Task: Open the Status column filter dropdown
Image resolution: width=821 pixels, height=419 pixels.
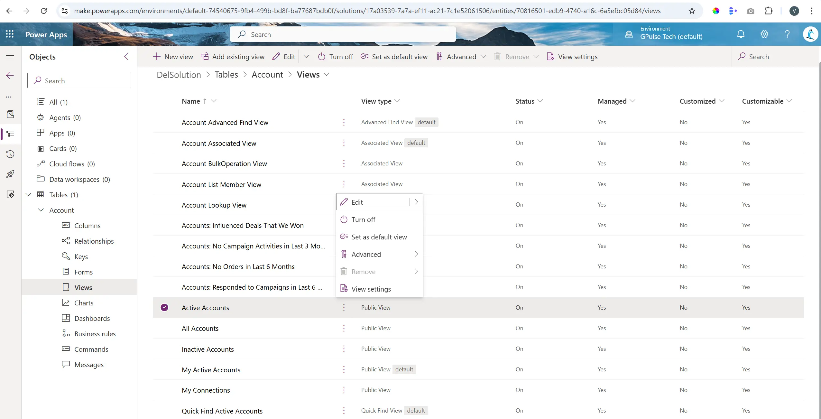Action: point(540,101)
